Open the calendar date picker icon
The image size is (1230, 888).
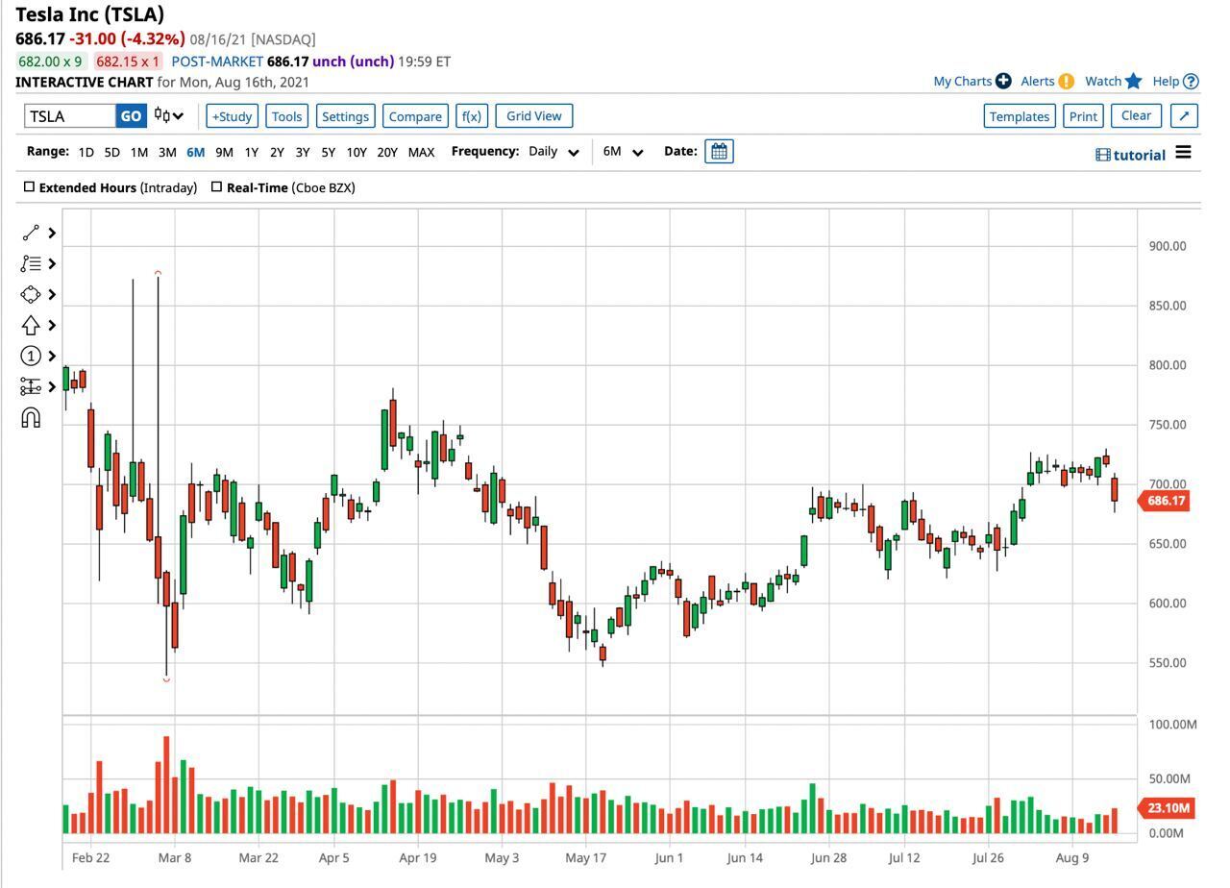pyautogui.click(x=719, y=152)
